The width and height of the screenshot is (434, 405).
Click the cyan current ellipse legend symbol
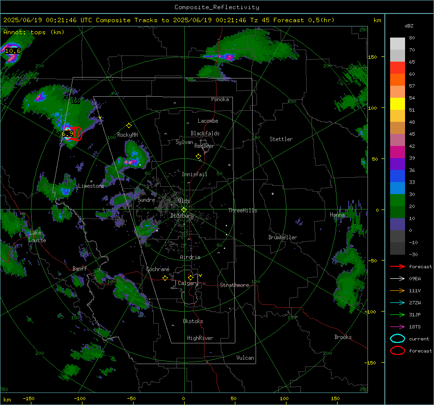tap(397, 339)
